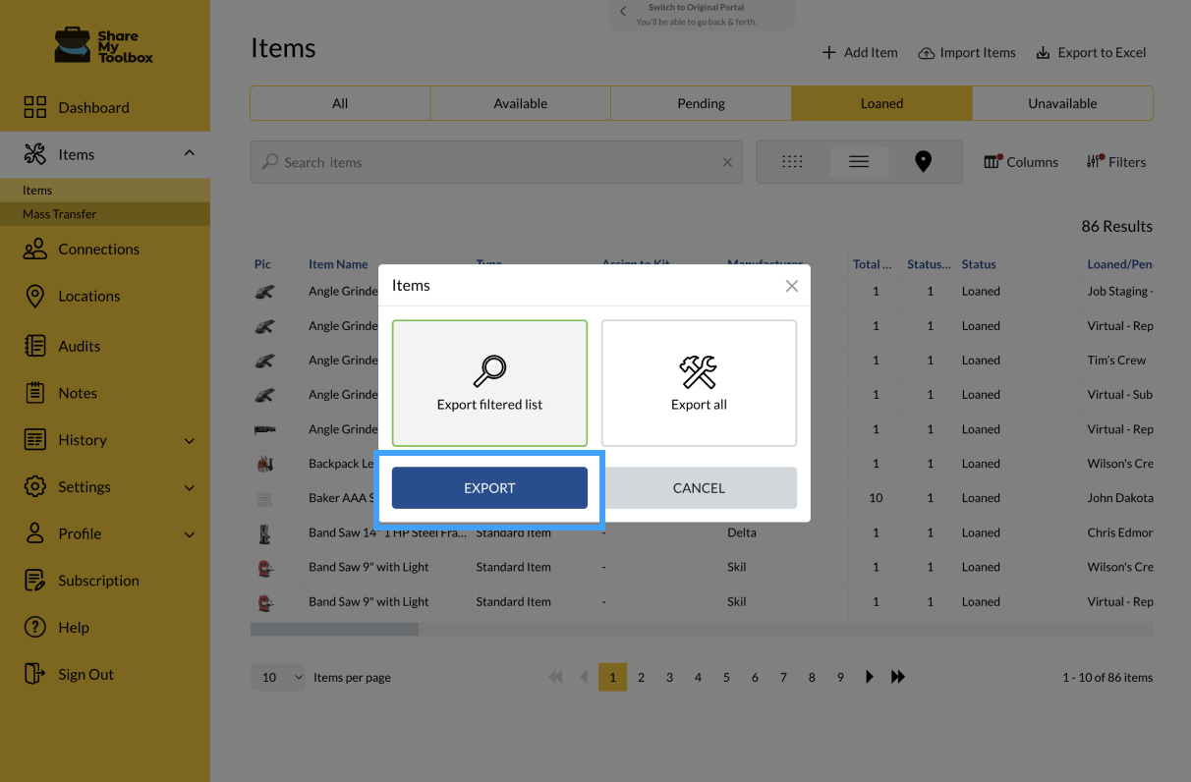Switch to list view layout
This screenshot has height=782, width=1191.
859,161
